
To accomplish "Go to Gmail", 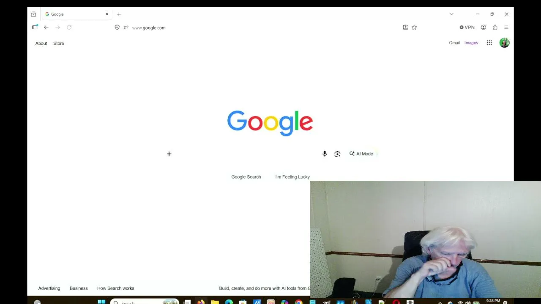I will [x=454, y=43].
